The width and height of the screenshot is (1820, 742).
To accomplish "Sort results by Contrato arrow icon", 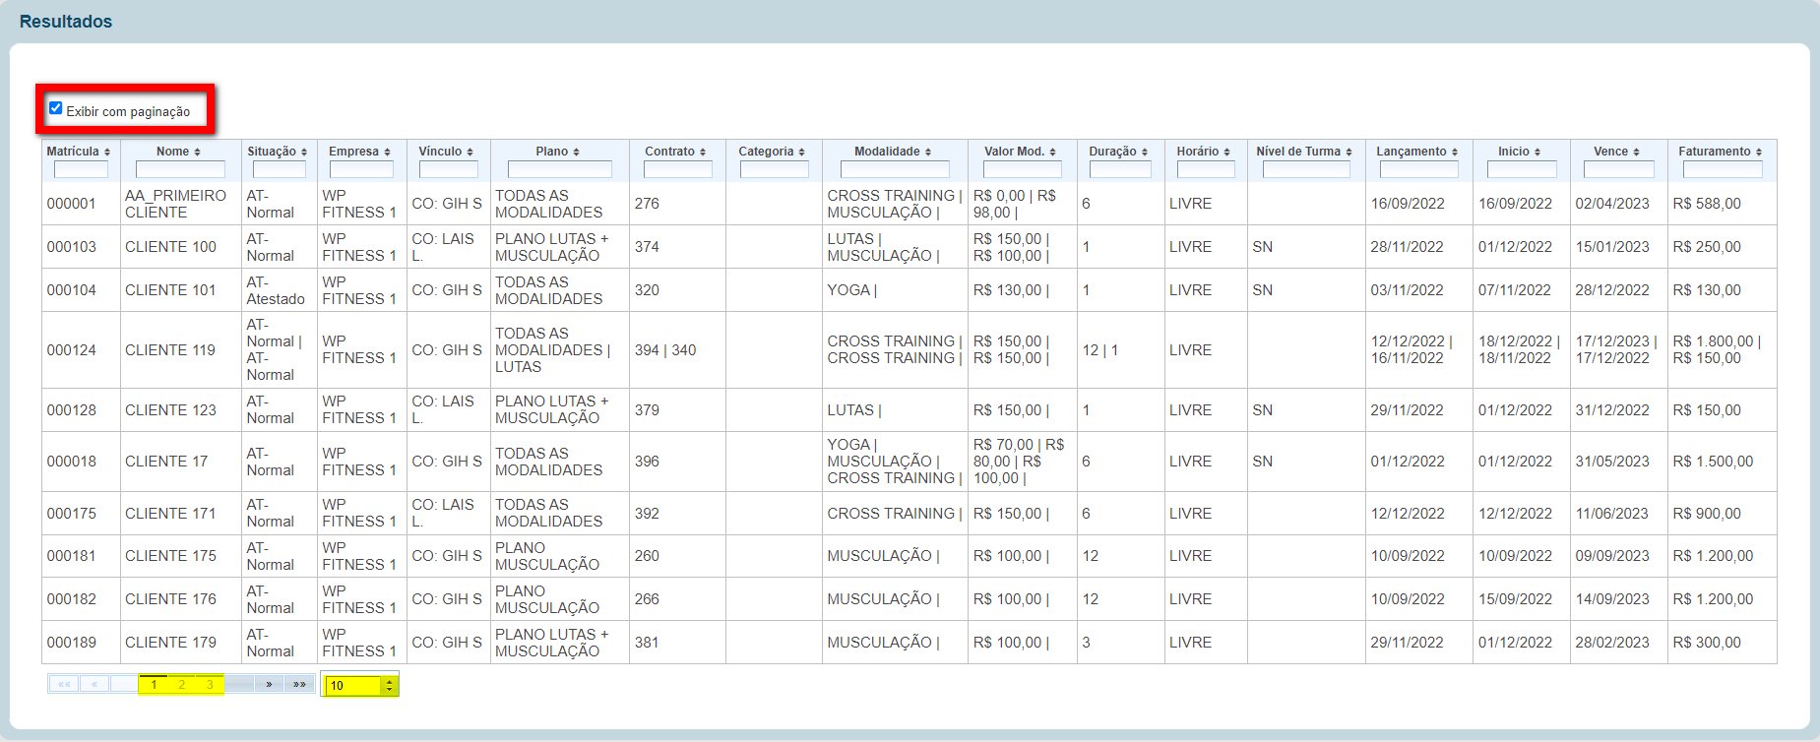I will click(703, 153).
